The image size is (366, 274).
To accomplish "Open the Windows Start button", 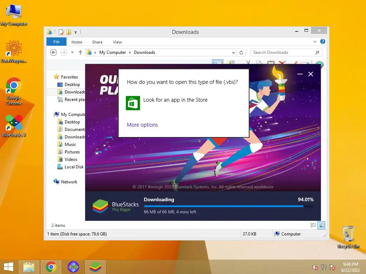I will pyautogui.click(x=9, y=267).
